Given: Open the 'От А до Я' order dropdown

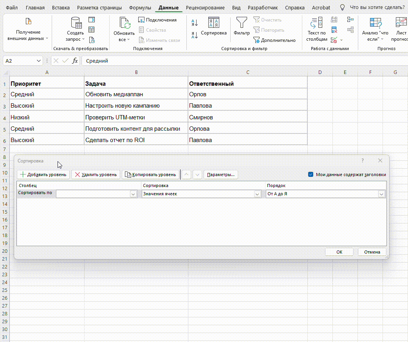Looking at the screenshot, I should [381, 194].
